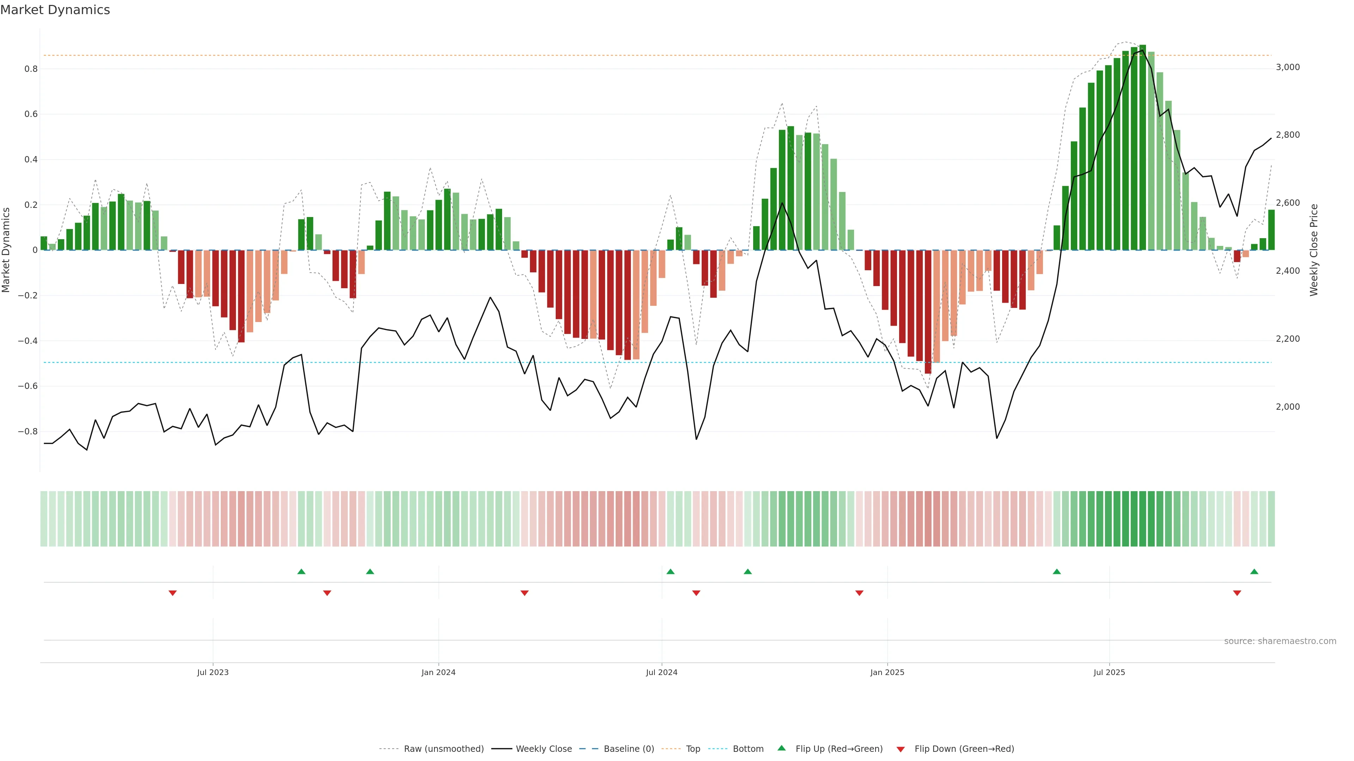This screenshot has width=1354, height=761.
Task: Click the red Flip Down triangle in legend
Action: click(901, 749)
